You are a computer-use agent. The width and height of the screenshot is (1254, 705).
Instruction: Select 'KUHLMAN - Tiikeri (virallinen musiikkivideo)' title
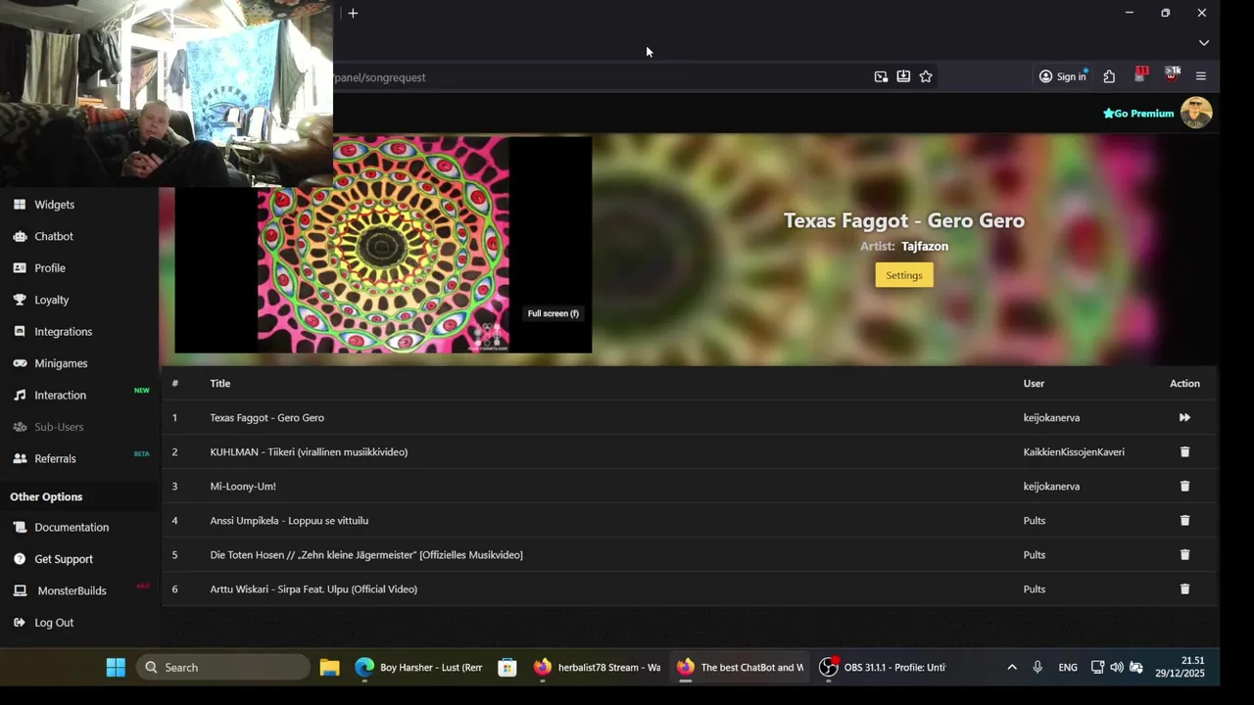309,452
